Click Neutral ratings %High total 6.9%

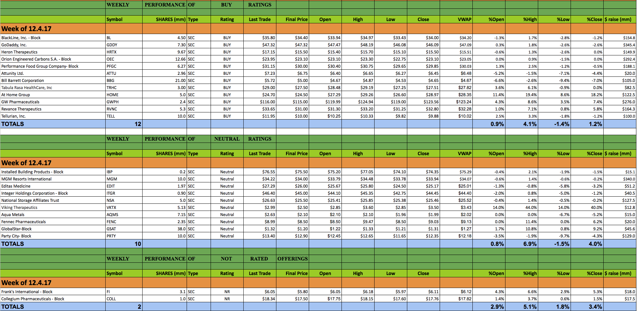click(521, 244)
